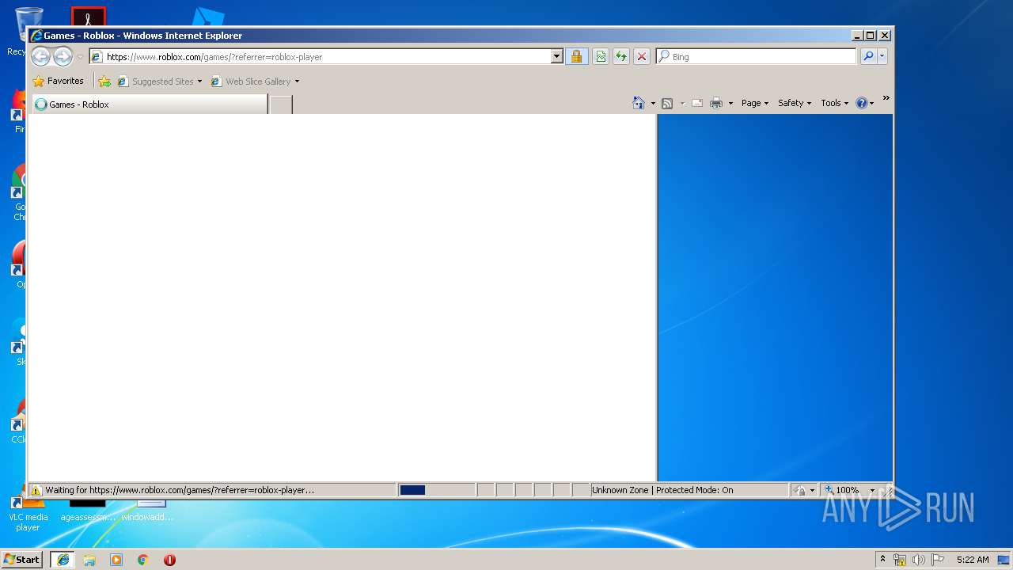The image size is (1013, 570).
Task: Click the volume speaker tray icon
Action: pos(919,559)
